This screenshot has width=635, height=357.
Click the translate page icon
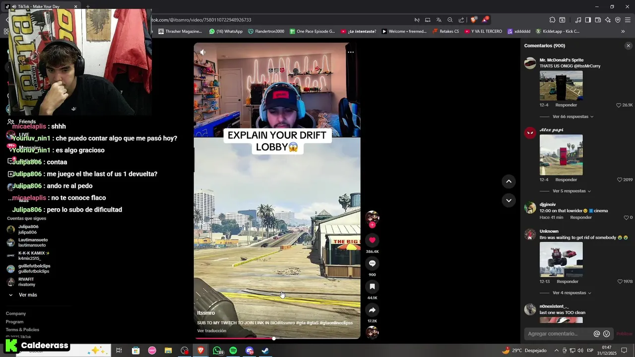[439, 20]
